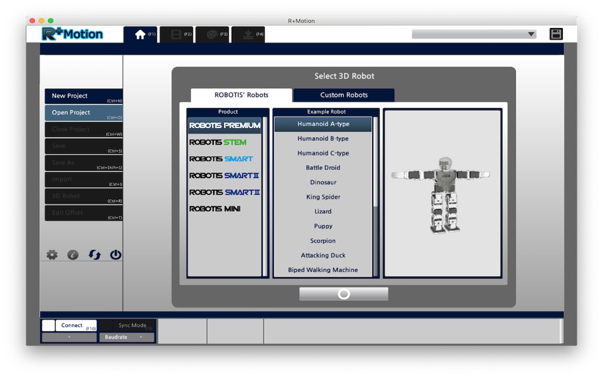
Task: Select the ROBOTIS' Robots tab
Action: tap(241, 95)
